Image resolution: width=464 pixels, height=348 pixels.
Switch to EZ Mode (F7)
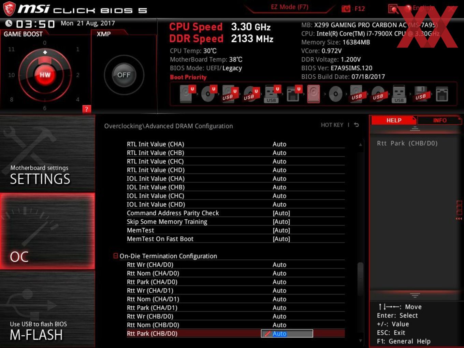coord(289,7)
